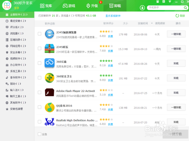Click the Adobe Flash Player icon
This screenshot has height=141, width=189.
50,92
